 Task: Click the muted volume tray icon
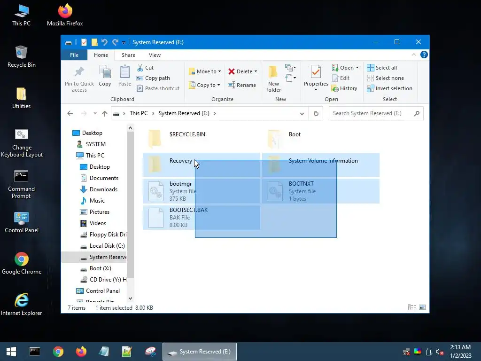[440, 352]
